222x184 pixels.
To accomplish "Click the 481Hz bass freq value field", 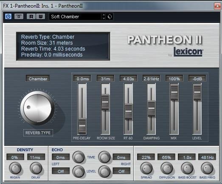I will click(207, 157).
